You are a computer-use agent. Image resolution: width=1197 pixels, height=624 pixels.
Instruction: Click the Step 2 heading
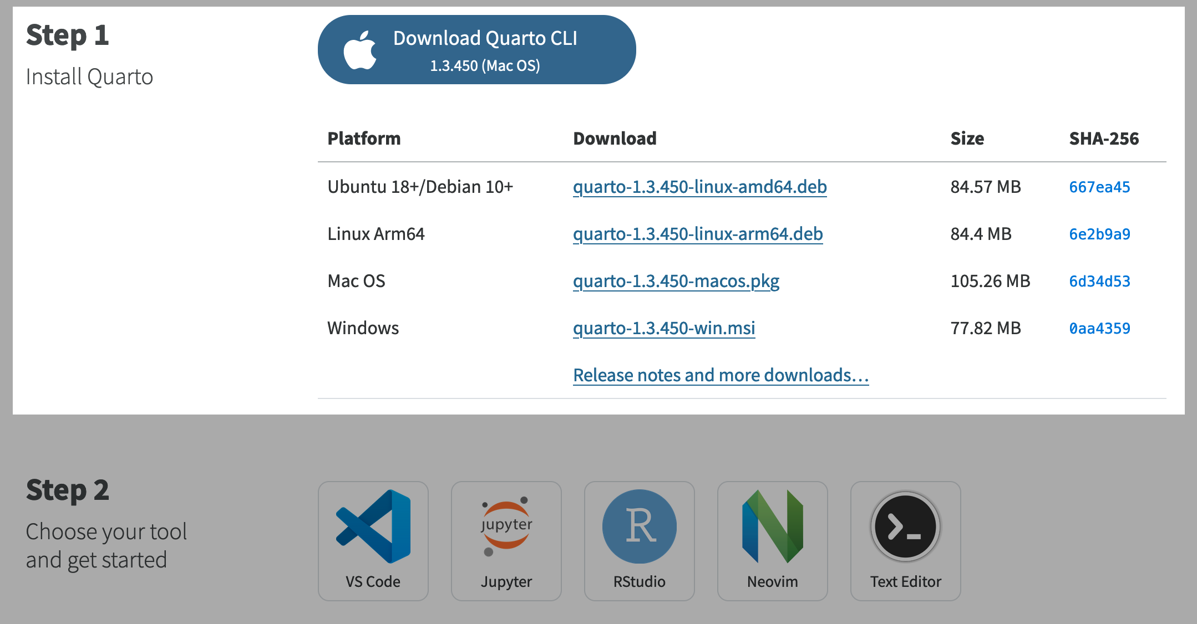tap(68, 490)
